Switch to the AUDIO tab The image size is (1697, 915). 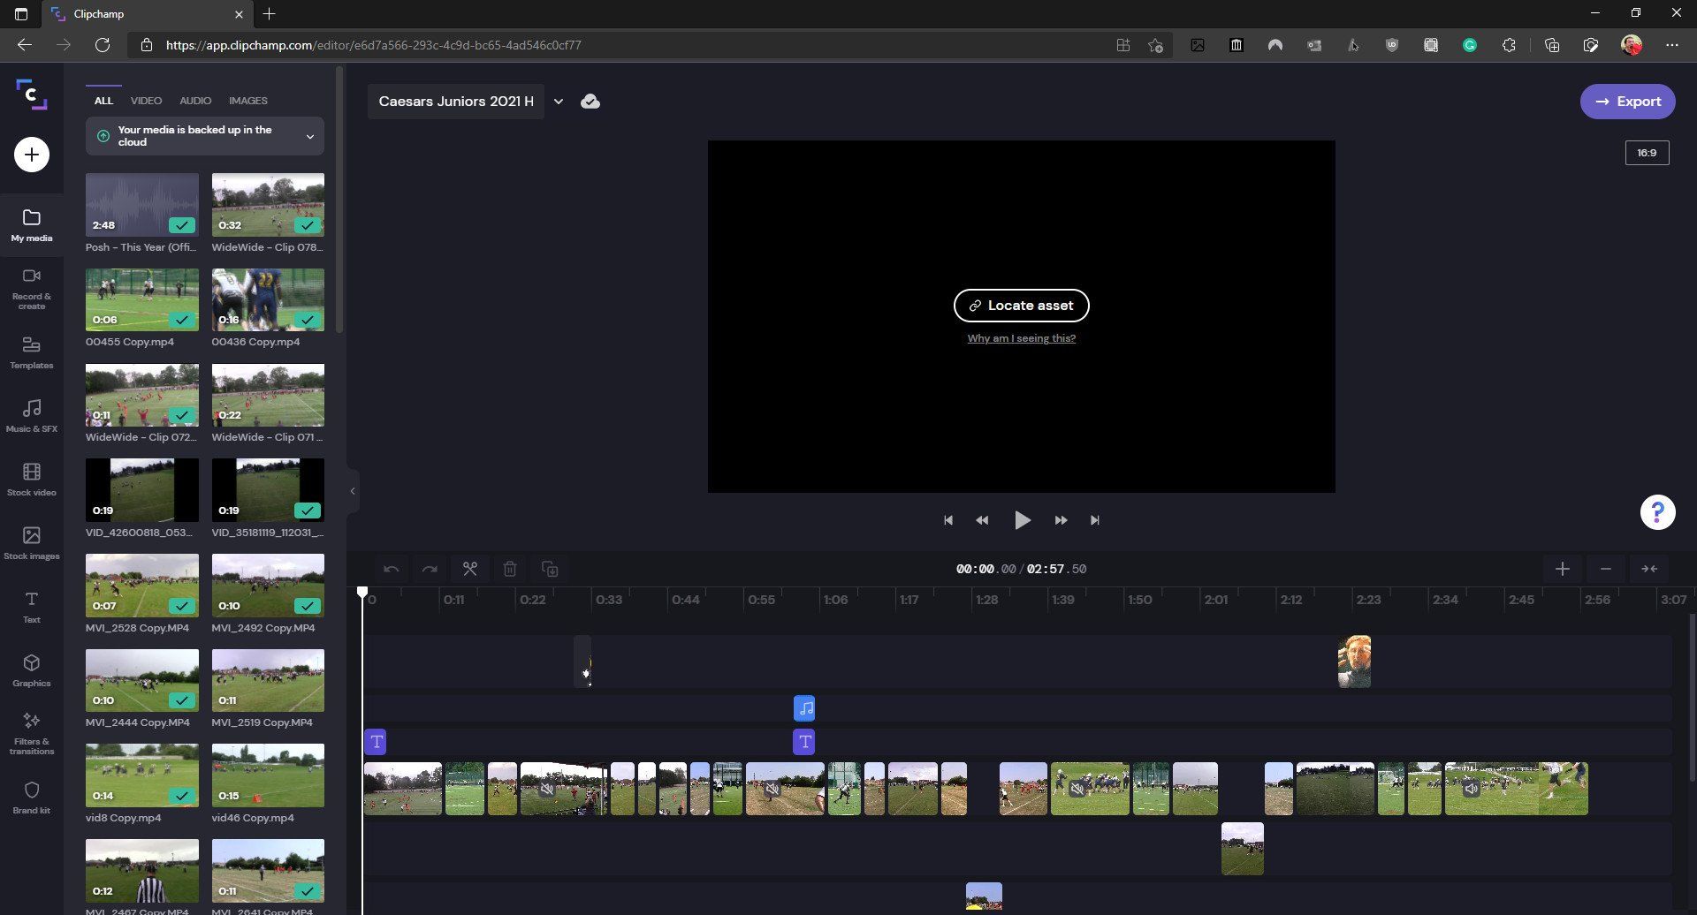tap(194, 100)
